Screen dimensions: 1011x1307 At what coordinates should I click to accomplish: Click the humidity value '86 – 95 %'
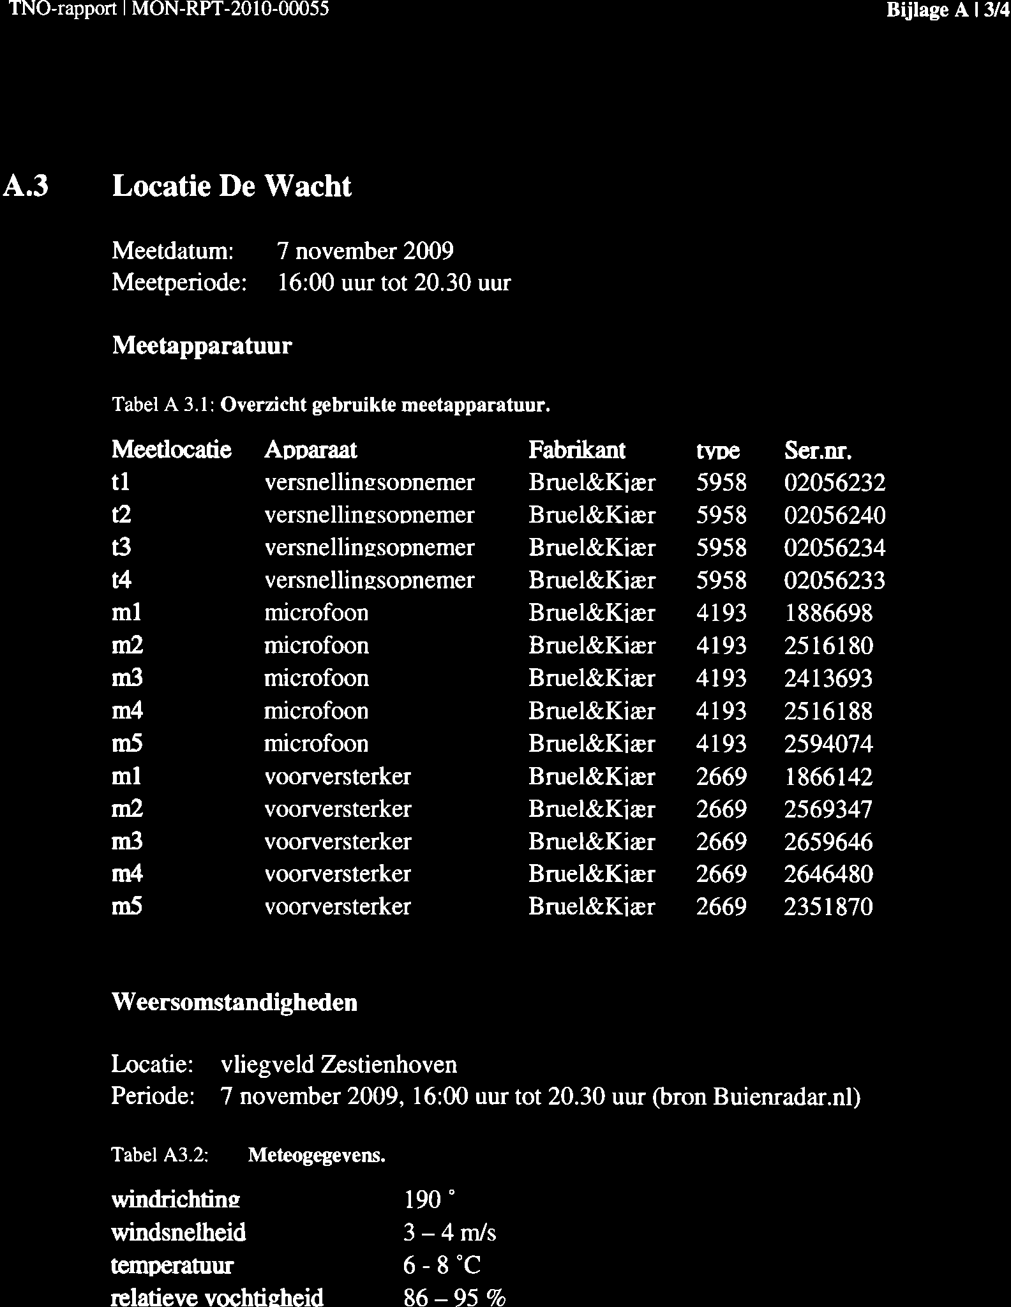pos(454,1297)
